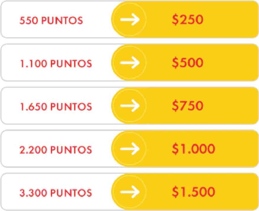
Task: Select the 3.300 PUNTOS label
Action: pos(56,193)
